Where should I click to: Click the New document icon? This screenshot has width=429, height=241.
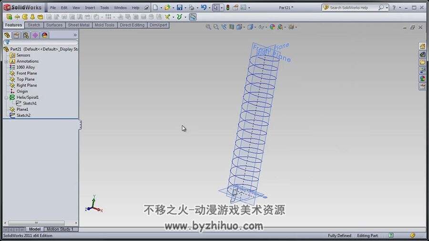click(x=155, y=8)
